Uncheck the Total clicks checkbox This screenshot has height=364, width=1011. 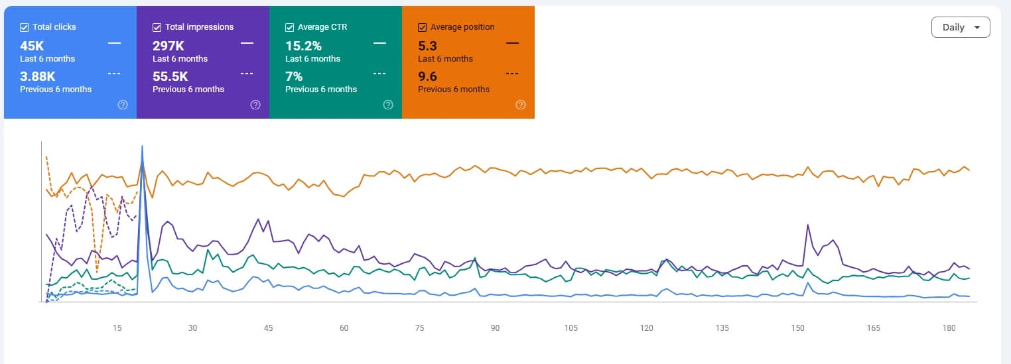pyautogui.click(x=24, y=27)
